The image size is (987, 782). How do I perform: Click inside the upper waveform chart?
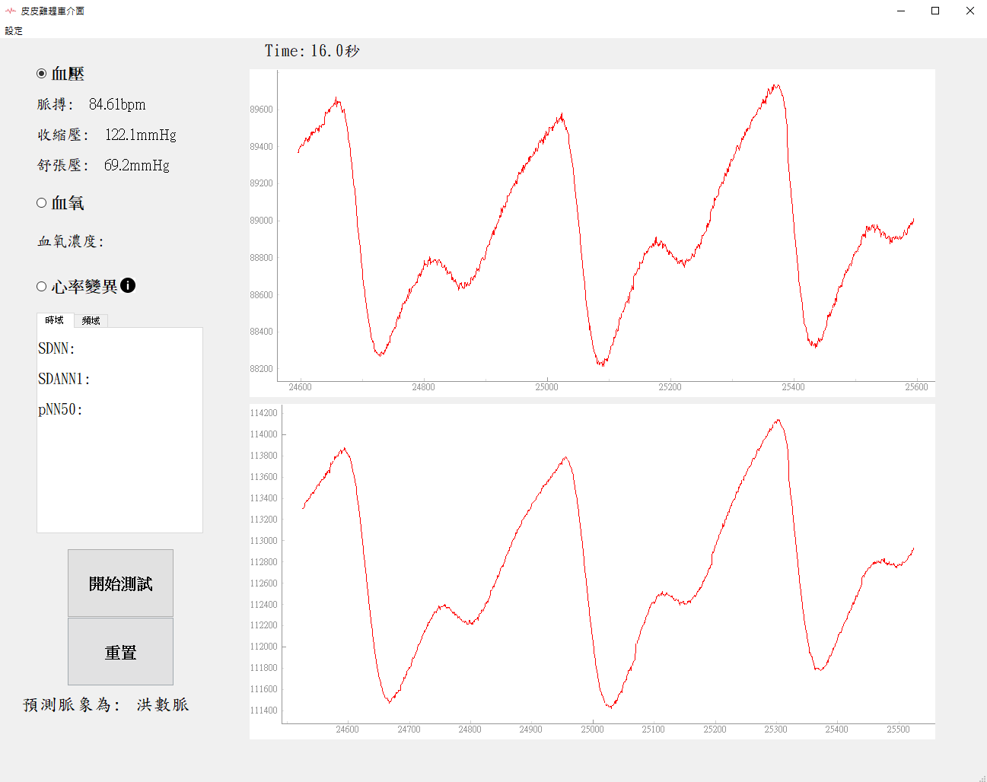[592, 228]
